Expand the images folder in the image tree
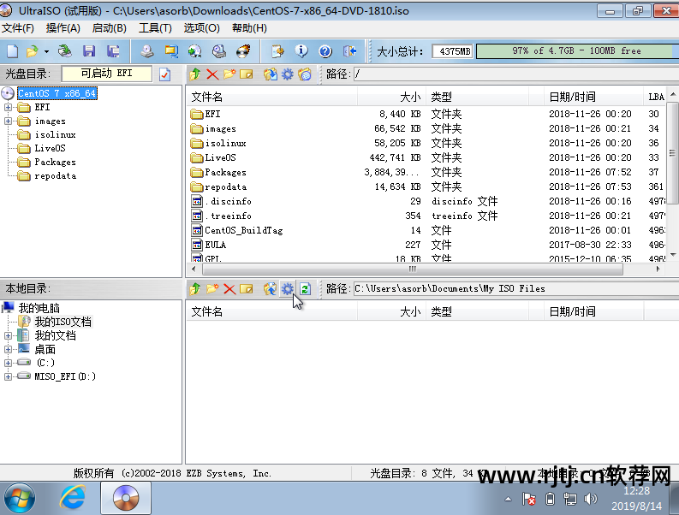Screen dimensions: 679x515 coord(9,121)
